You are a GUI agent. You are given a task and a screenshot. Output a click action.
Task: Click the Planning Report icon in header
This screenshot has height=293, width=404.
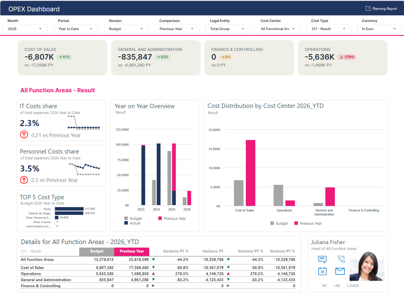pyautogui.click(x=368, y=9)
